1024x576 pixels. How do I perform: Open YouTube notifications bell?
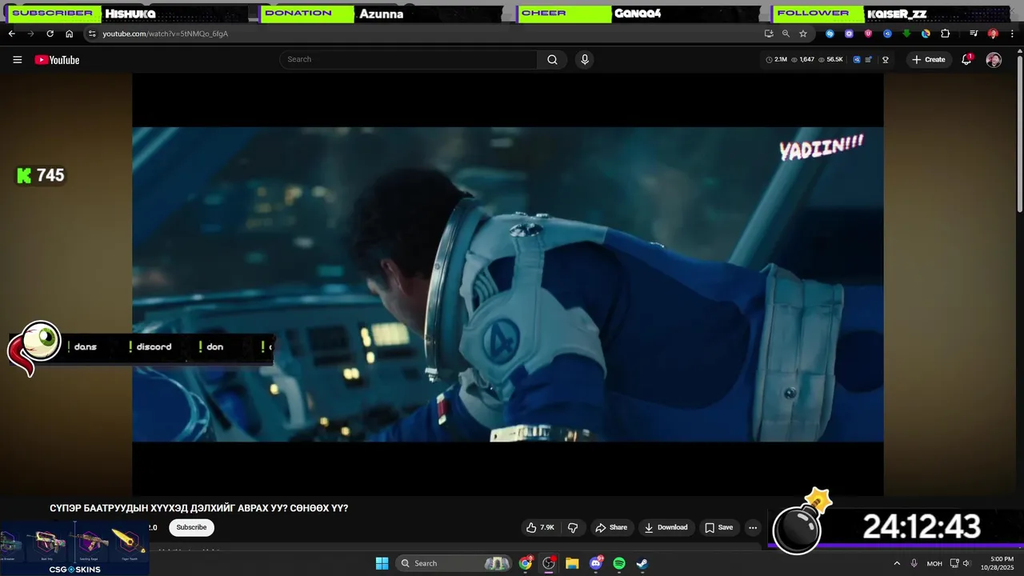[966, 60]
